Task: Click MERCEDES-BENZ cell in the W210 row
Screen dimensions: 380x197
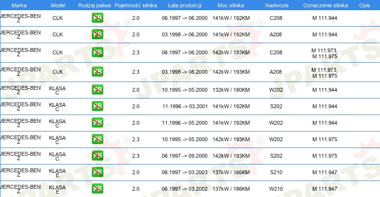Action: coord(20,189)
